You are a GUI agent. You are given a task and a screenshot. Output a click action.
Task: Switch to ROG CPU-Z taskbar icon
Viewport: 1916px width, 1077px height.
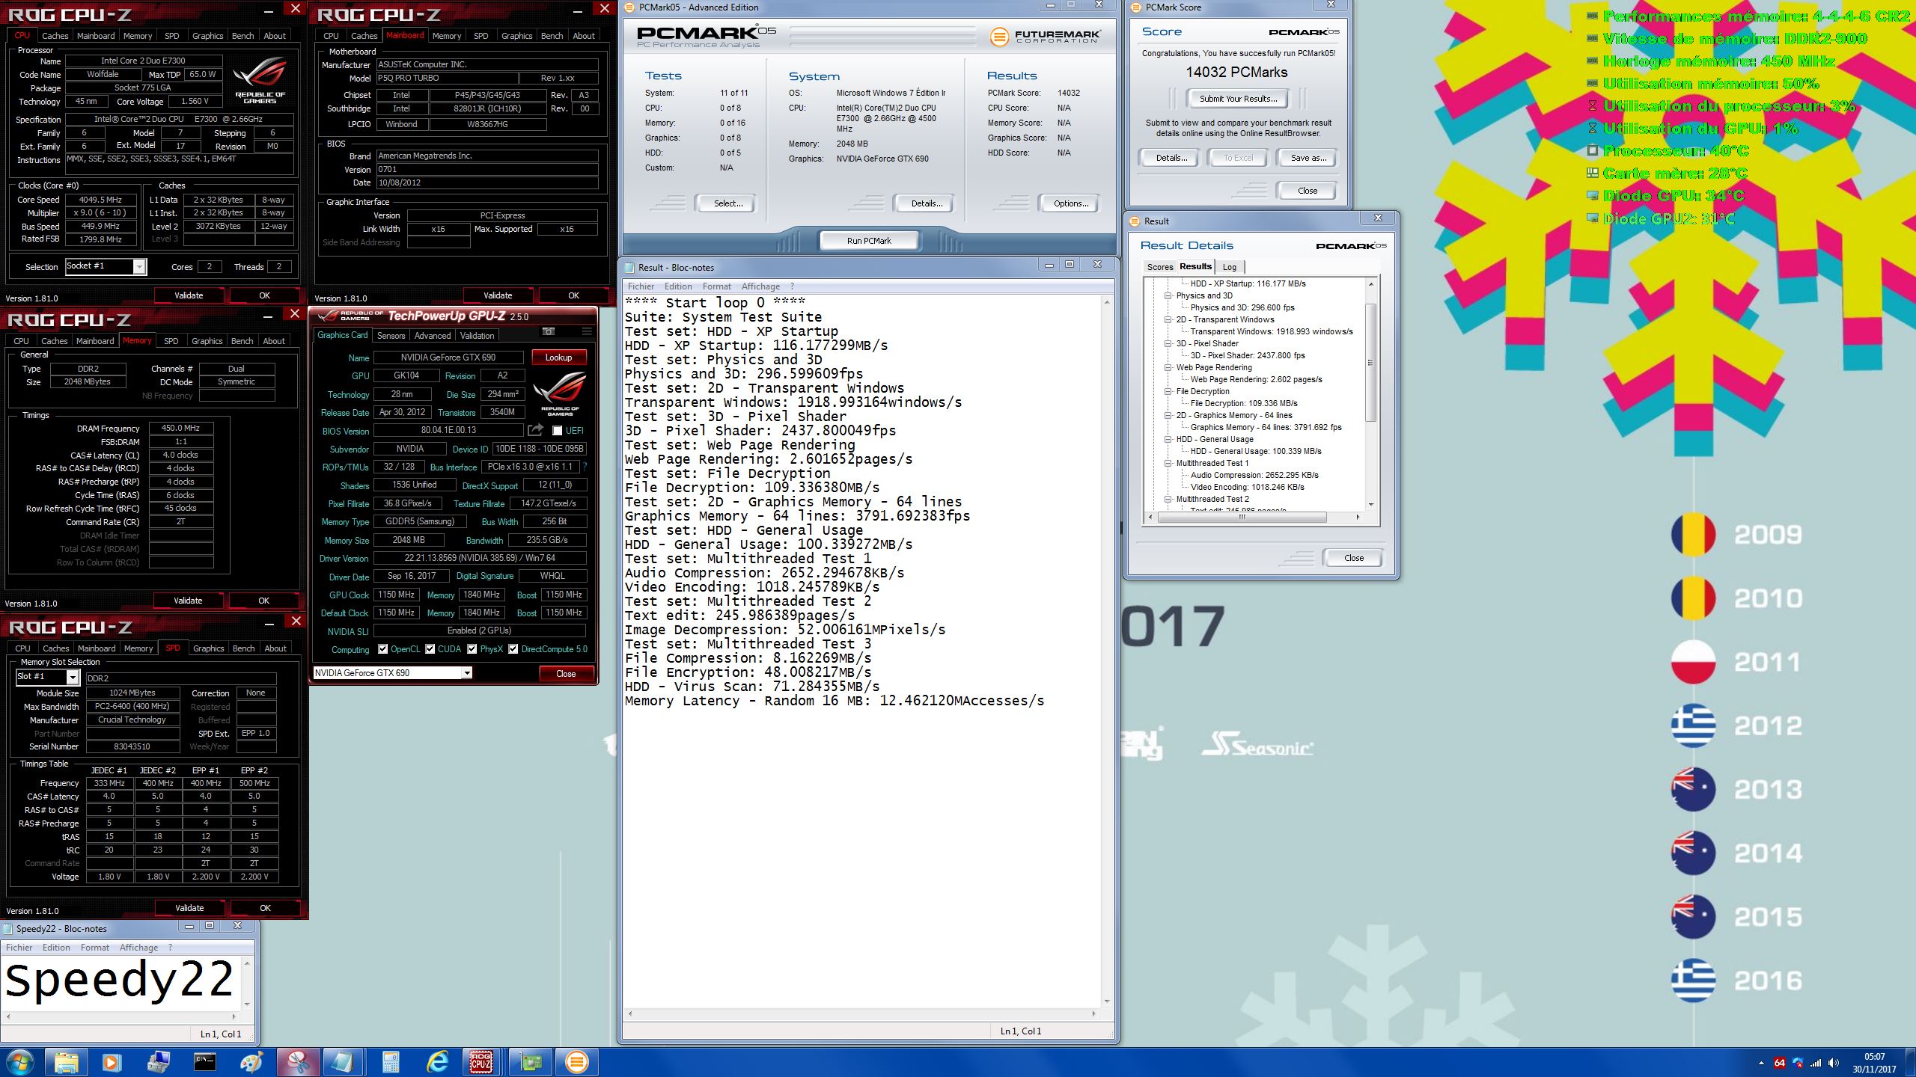tap(483, 1062)
